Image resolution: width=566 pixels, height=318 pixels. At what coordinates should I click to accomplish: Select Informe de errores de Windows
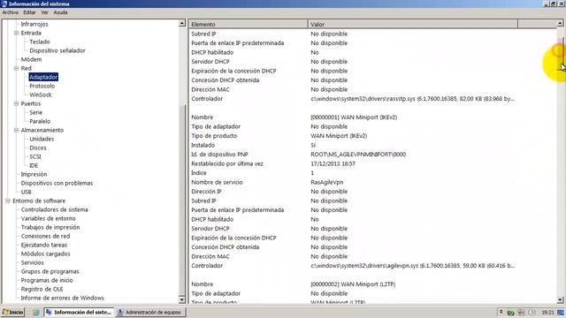click(62, 299)
